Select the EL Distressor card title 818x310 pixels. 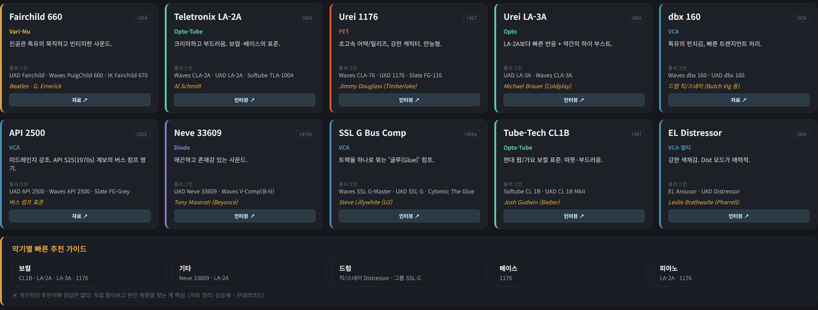tap(695, 133)
